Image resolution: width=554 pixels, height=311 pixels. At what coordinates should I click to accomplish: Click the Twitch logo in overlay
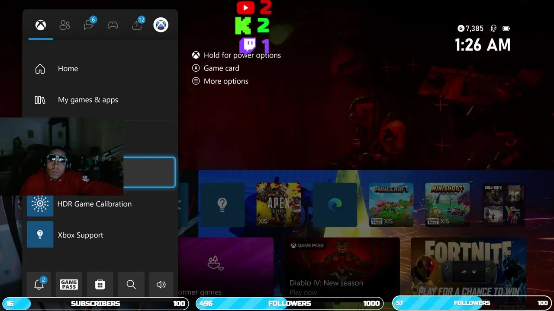[x=248, y=45]
